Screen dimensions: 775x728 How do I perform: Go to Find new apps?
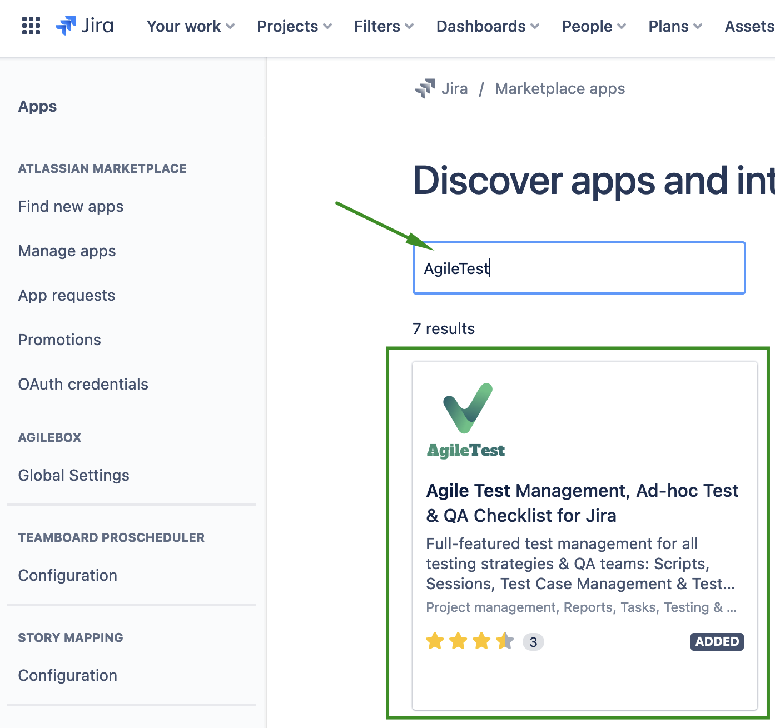click(x=71, y=206)
